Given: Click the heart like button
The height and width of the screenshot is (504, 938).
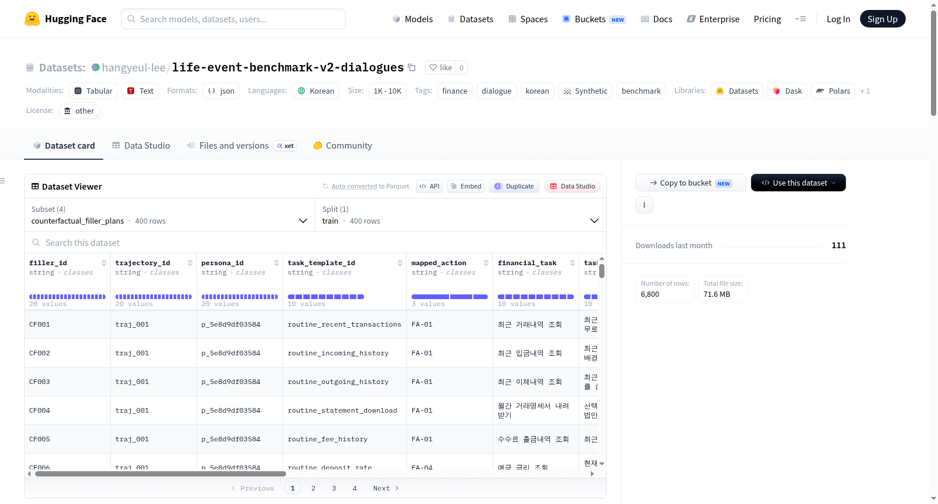Looking at the screenshot, I should [x=441, y=67].
